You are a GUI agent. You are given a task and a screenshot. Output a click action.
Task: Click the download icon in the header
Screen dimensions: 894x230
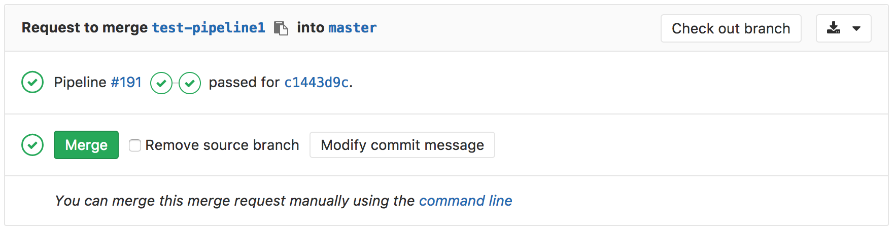833,28
